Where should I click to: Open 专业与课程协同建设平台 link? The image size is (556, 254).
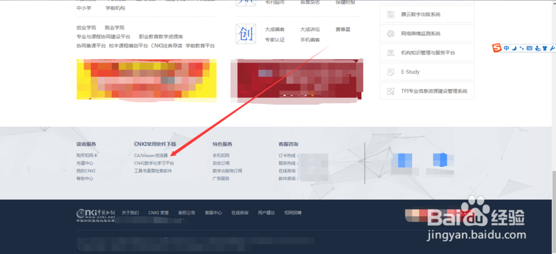[103, 37]
